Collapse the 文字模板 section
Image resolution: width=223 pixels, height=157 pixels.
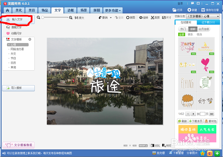click(x=30, y=39)
